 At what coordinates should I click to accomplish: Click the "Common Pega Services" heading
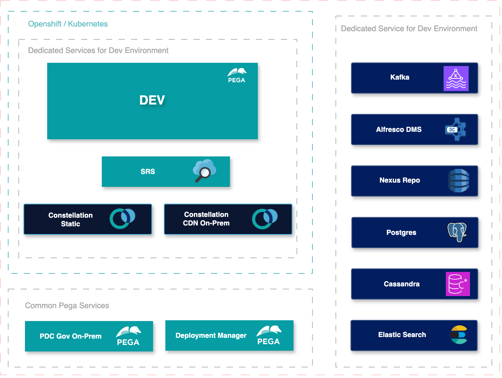click(67, 305)
